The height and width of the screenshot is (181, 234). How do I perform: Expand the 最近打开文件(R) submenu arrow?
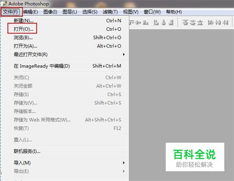(x=124, y=54)
